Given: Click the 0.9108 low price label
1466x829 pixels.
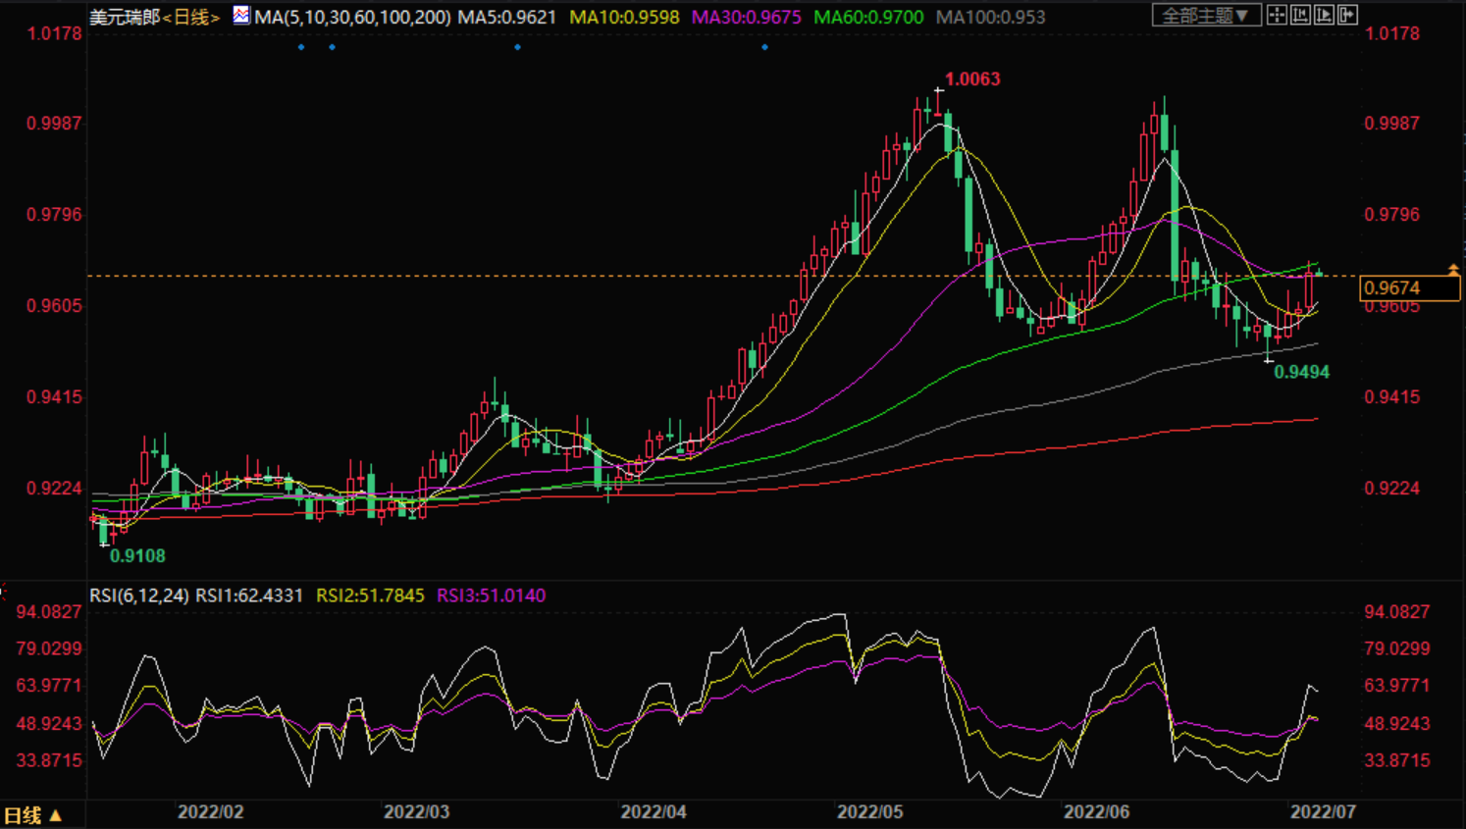Looking at the screenshot, I should click(x=137, y=556).
